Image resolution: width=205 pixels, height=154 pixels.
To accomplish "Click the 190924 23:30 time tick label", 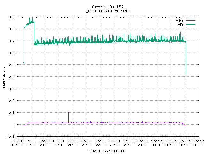I will tap(143, 143).
